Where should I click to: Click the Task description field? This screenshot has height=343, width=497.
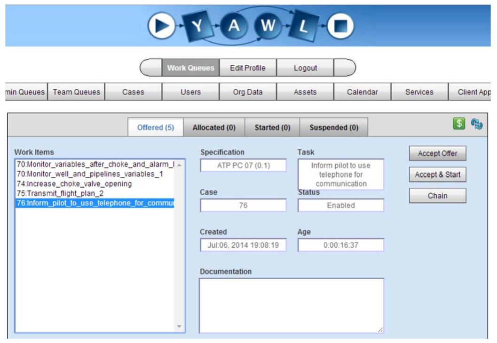[341, 175]
